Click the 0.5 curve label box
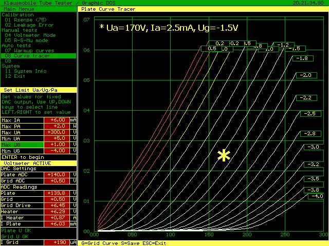This screenshot has height=246, width=329. click(211, 49)
